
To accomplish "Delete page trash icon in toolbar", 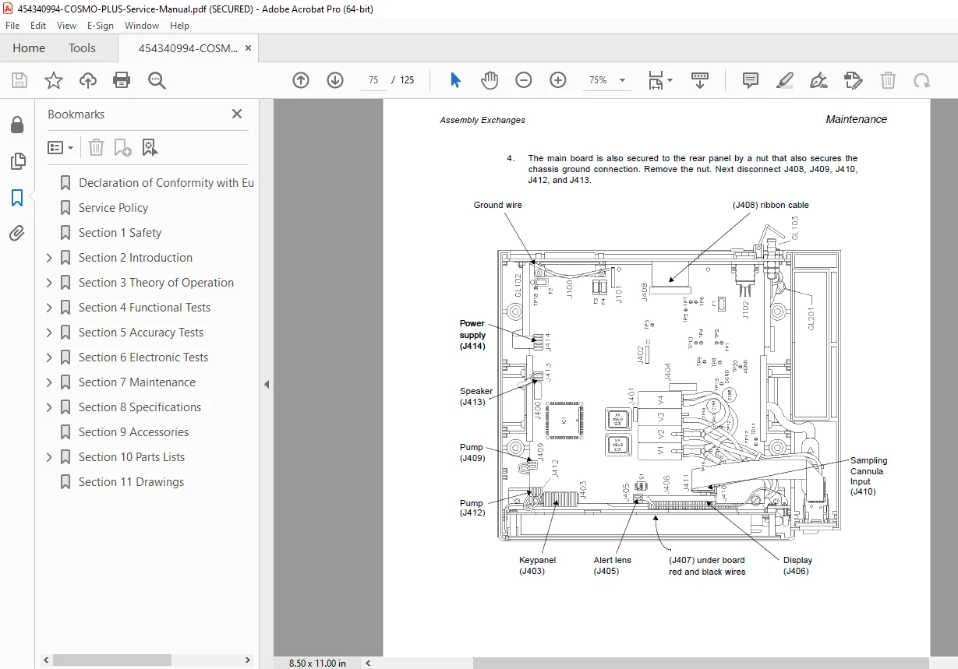I will [888, 80].
